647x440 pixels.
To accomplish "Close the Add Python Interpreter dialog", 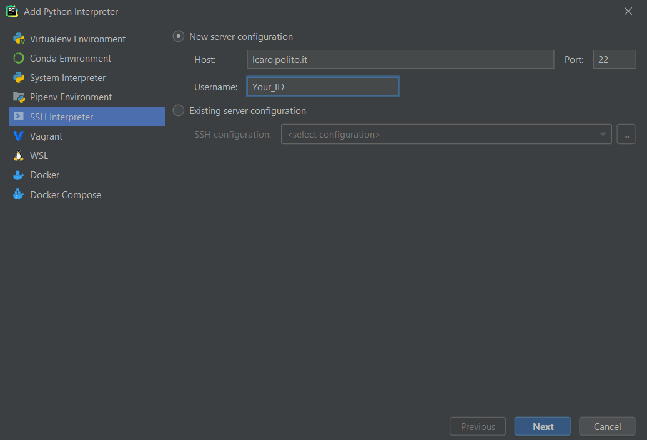I will coord(628,11).
